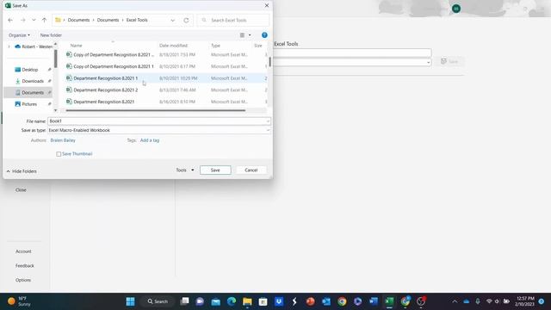Refresh the Excel Tools folder
Screen dimensions: 551x310
pos(186,21)
